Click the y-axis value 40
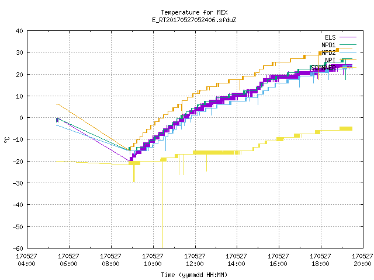This screenshot has height=280, width=374. (19, 31)
